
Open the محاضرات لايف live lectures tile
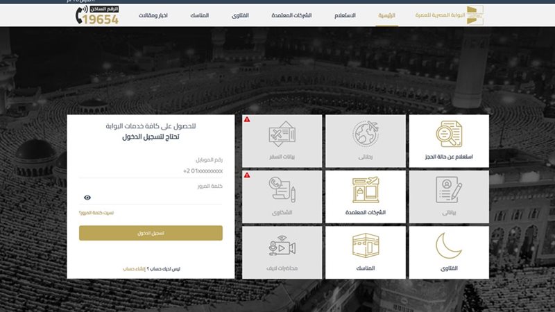(282, 252)
